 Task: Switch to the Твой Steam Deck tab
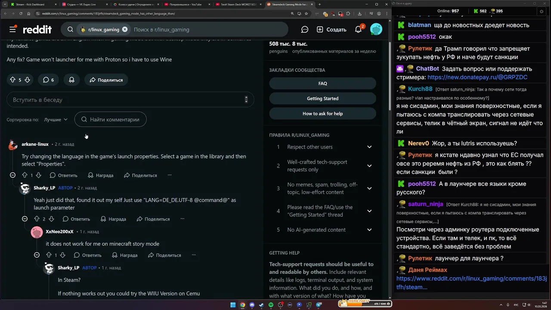pos(238,4)
